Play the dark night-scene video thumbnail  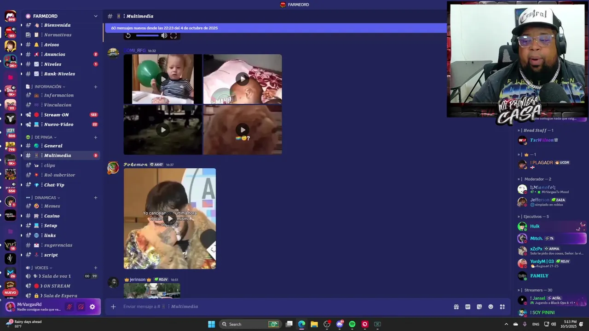(x=163, y=130)
